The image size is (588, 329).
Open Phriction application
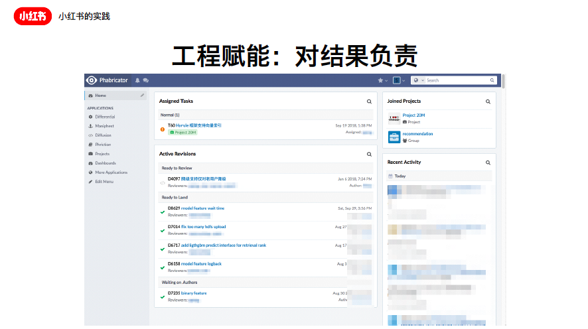click(103, 145)
